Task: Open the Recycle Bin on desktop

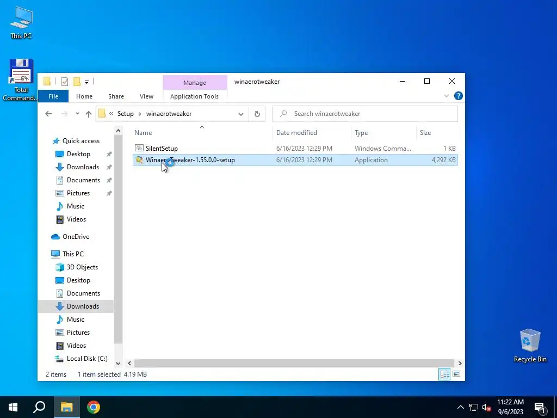Action: [x=530, y=346]
